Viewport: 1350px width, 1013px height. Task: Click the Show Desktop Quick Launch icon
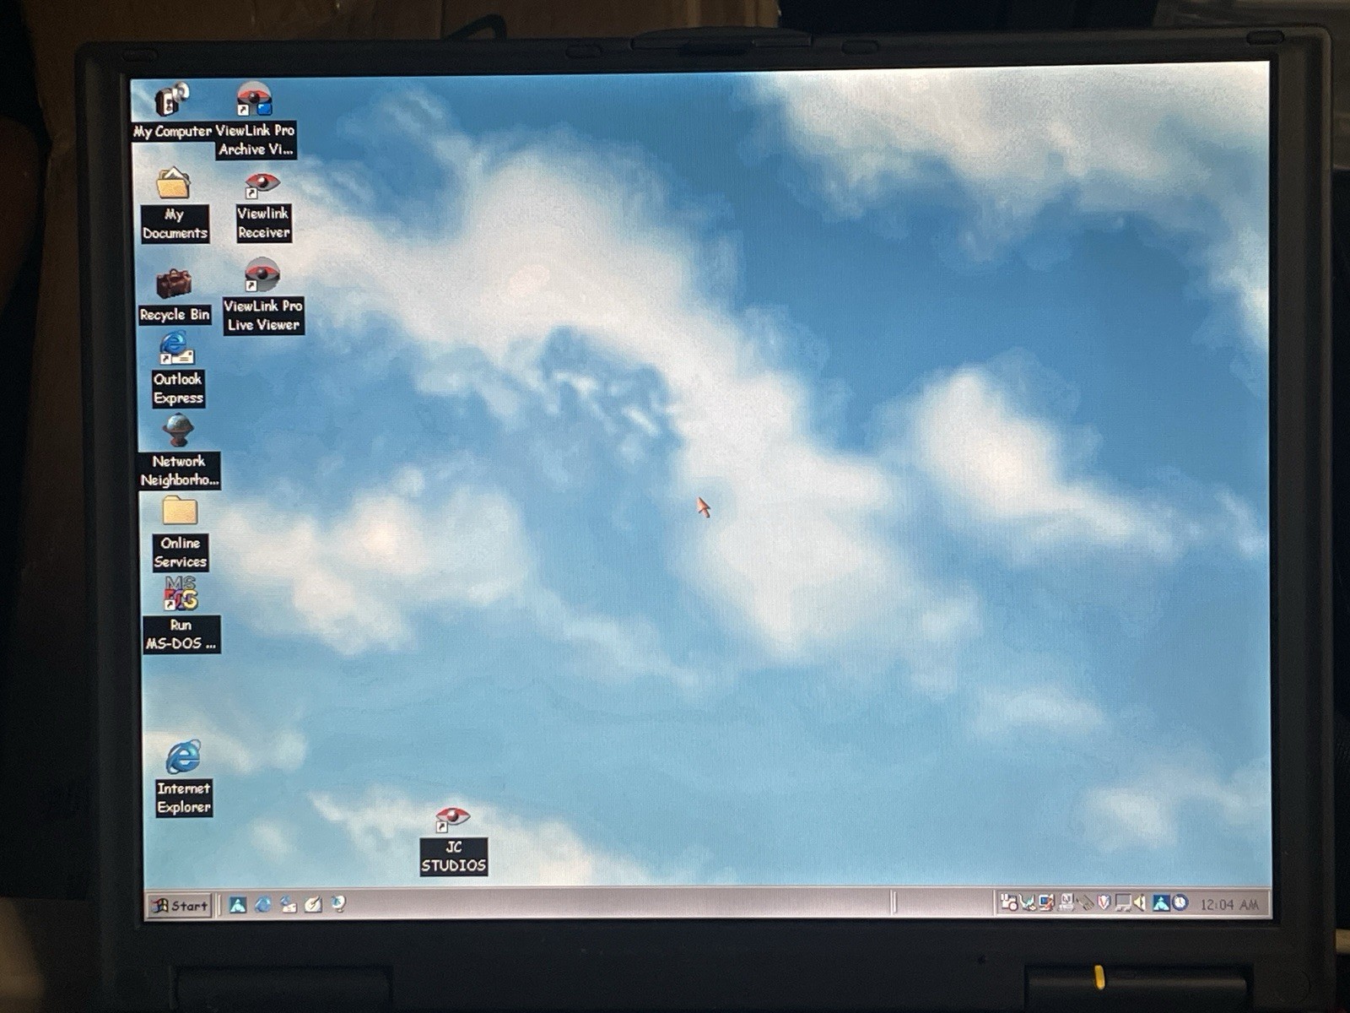click(313, 905)
